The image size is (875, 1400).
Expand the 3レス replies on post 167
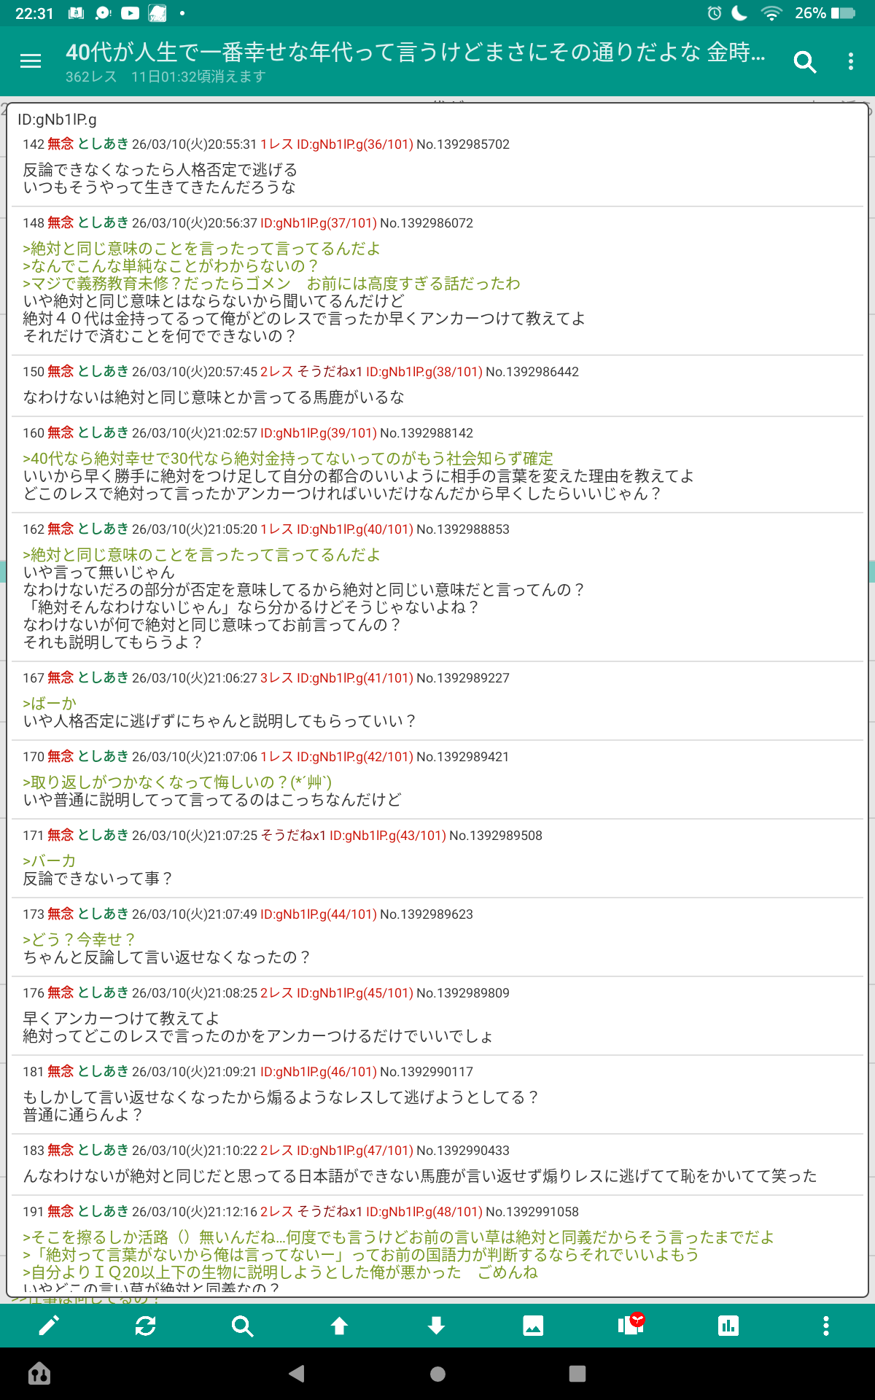[276, 678]
